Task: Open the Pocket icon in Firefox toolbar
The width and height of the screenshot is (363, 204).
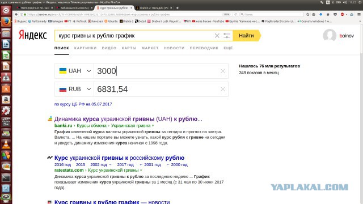Action: (335, 14)
